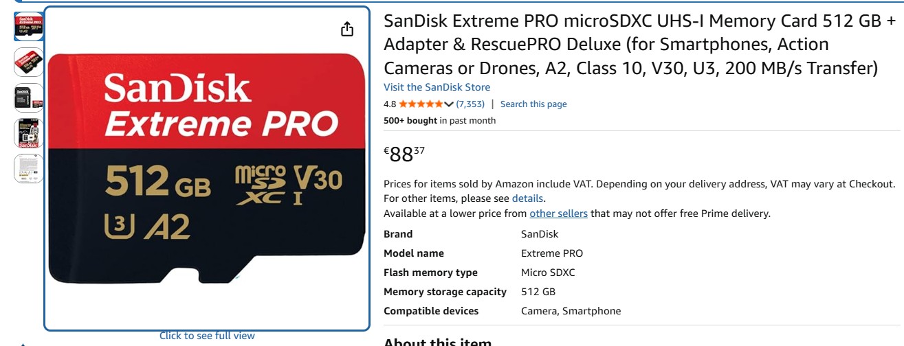
Task: Select the second thumbnail with the angled card
Action: 29,62
